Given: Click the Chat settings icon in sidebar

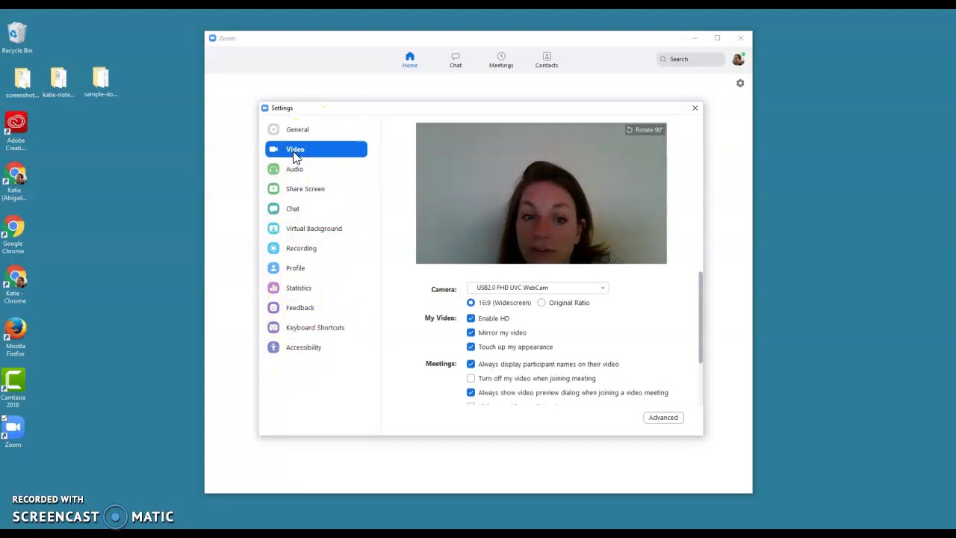Looking at the screenshot, I should pos(273,208).
